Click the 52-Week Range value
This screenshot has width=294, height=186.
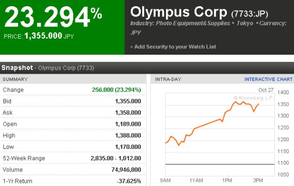[x=116, y=158]
